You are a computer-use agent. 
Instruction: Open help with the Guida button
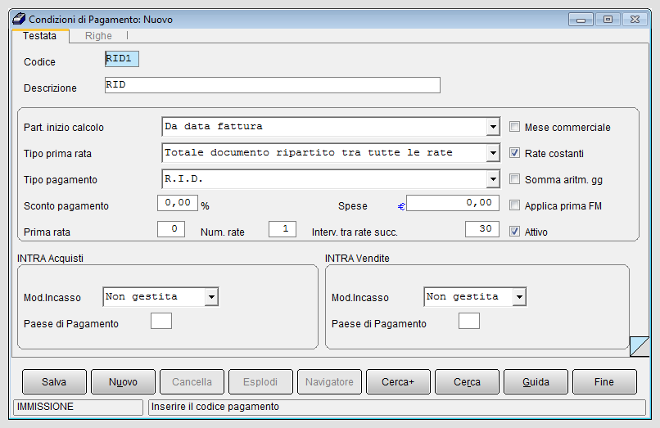click(x=536, y=381)
